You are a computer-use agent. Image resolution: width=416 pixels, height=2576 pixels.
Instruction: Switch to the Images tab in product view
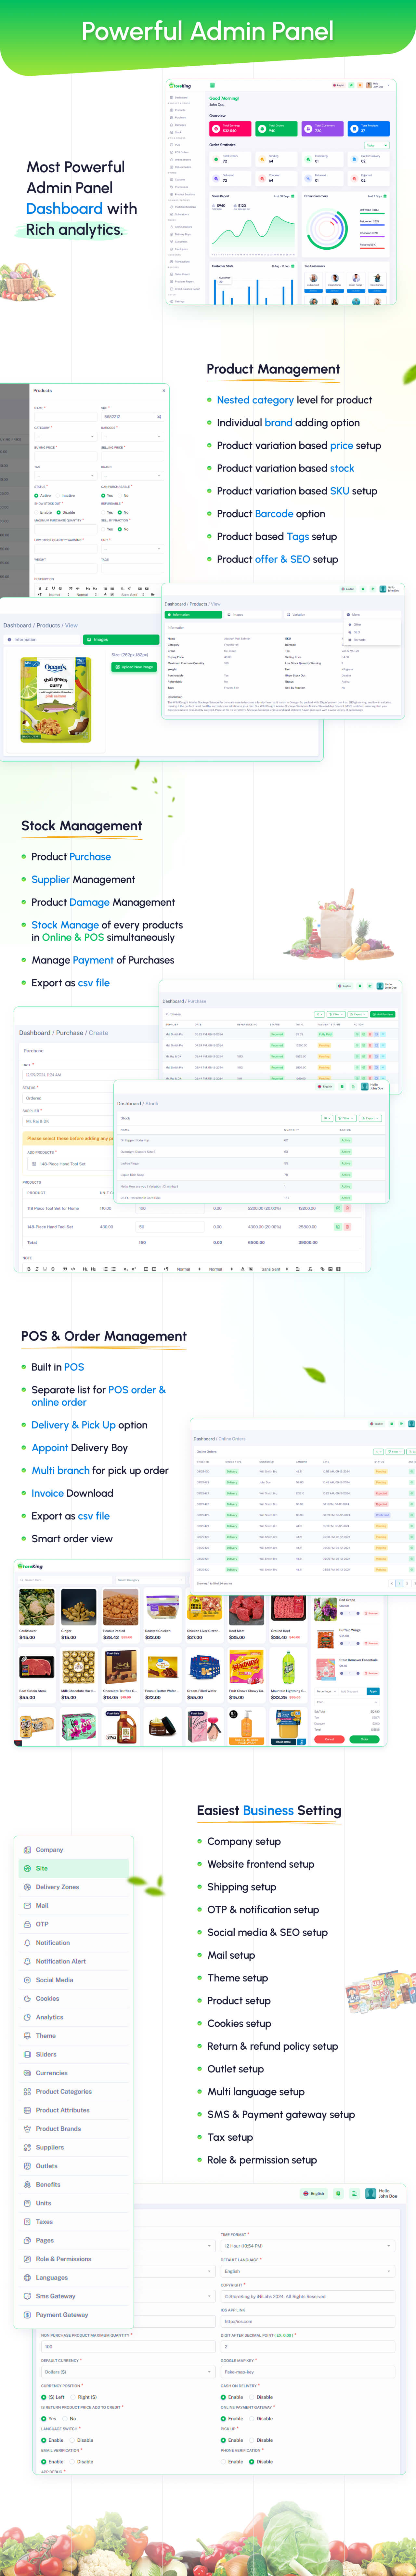(121, 639)
